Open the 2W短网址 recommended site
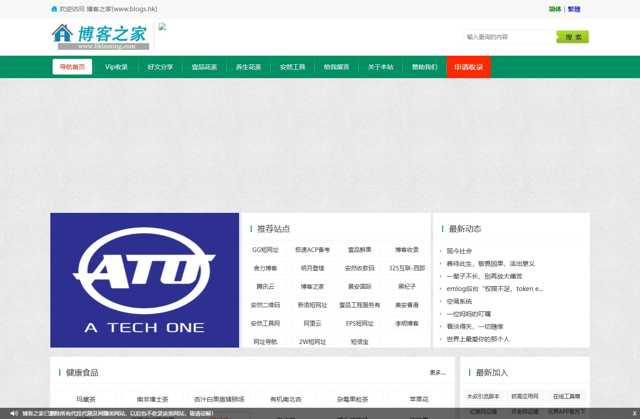This screenshot has height=419, width=640. click(312, 342)
